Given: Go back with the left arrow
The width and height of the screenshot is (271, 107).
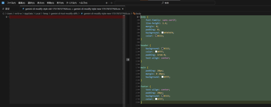Looking at the screenshot, I should [x=107, y=3].
